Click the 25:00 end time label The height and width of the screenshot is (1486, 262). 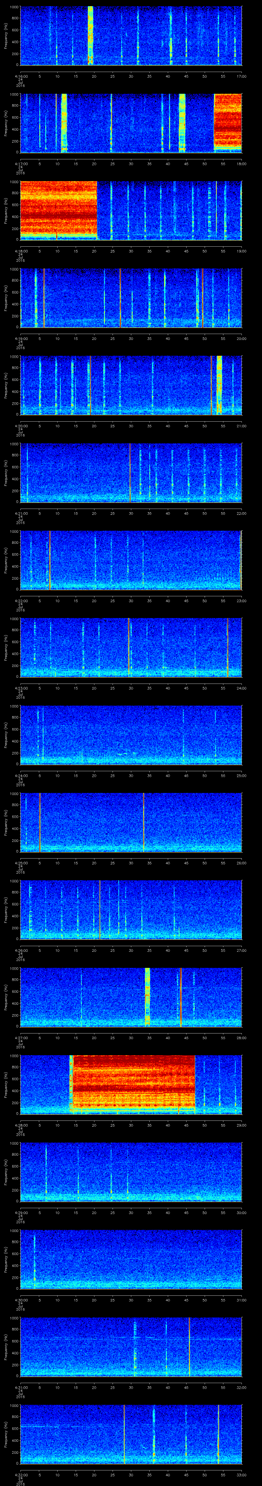coord(242,775)
